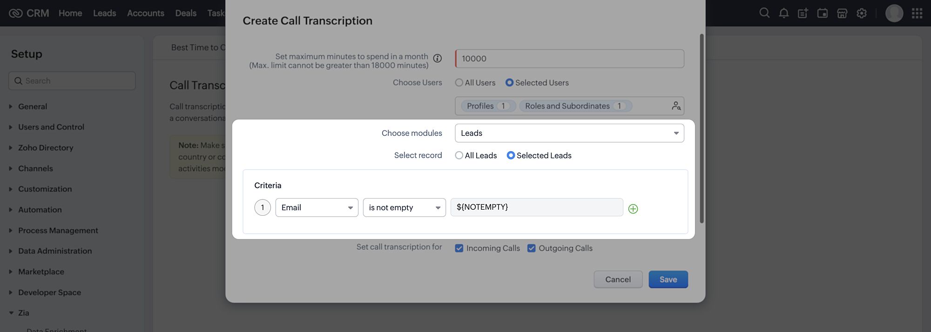Screen dimensions: 931x332
Task: Choose the All Users radio option
Action: pyautogui.click(x=459, y=83)
